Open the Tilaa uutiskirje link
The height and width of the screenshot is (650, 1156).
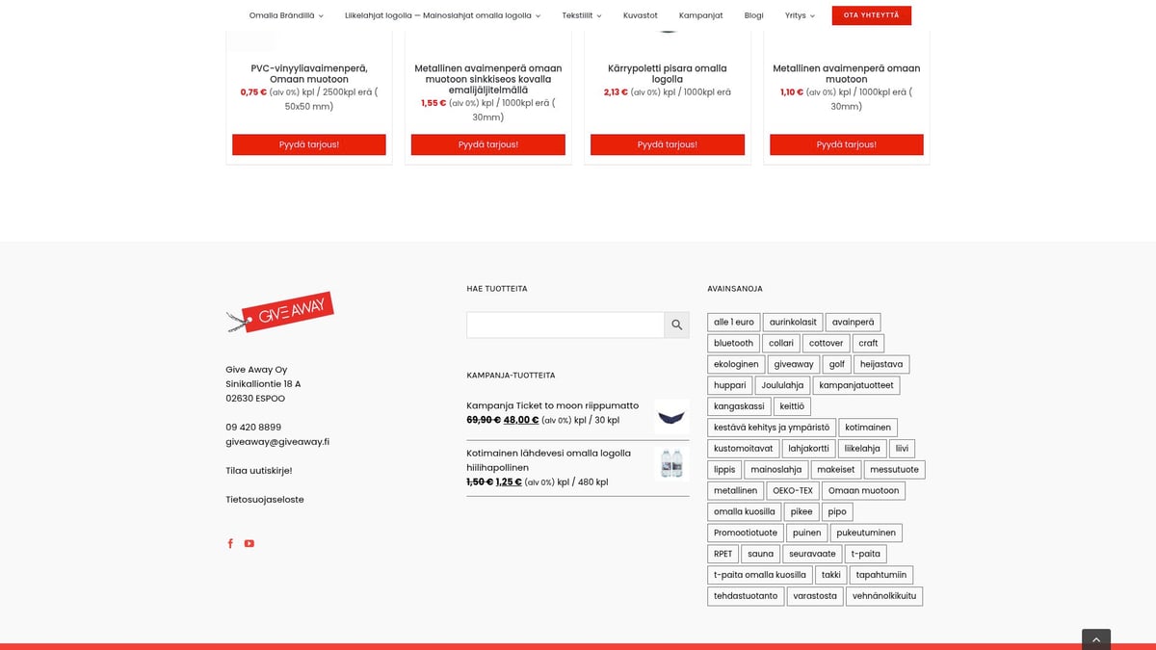pyautogui.click(x=259, y=470)
